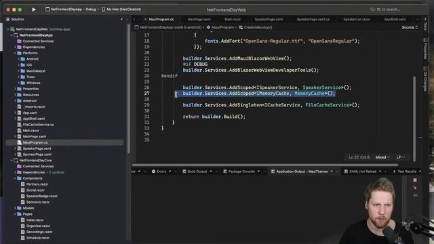The image size is (434, 244).
Task: Open Index.razor in the solution tree
Action: point(35,220)
